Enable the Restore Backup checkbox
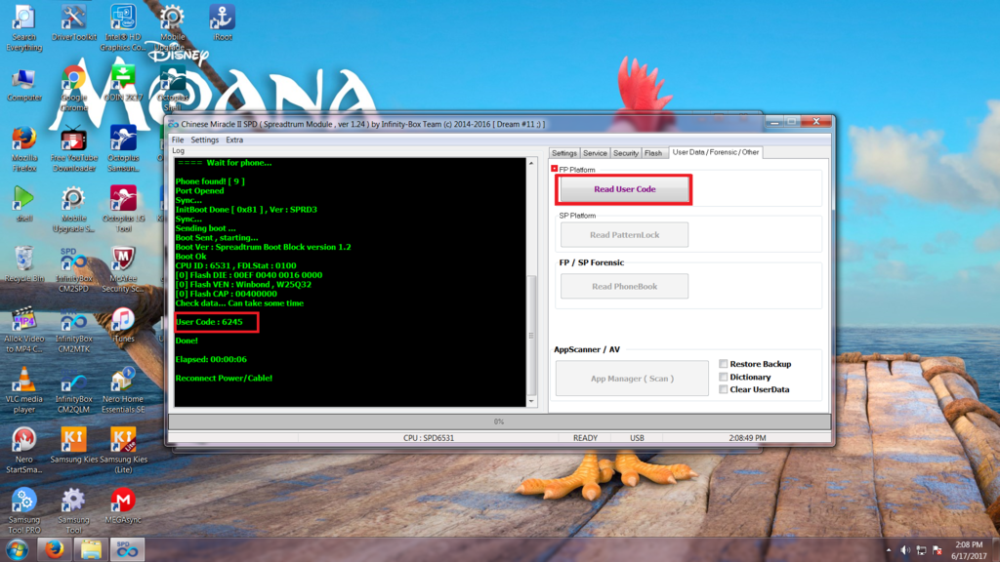 point(724,364)
